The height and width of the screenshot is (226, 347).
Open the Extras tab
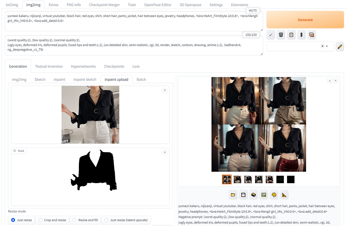point(53,5)
